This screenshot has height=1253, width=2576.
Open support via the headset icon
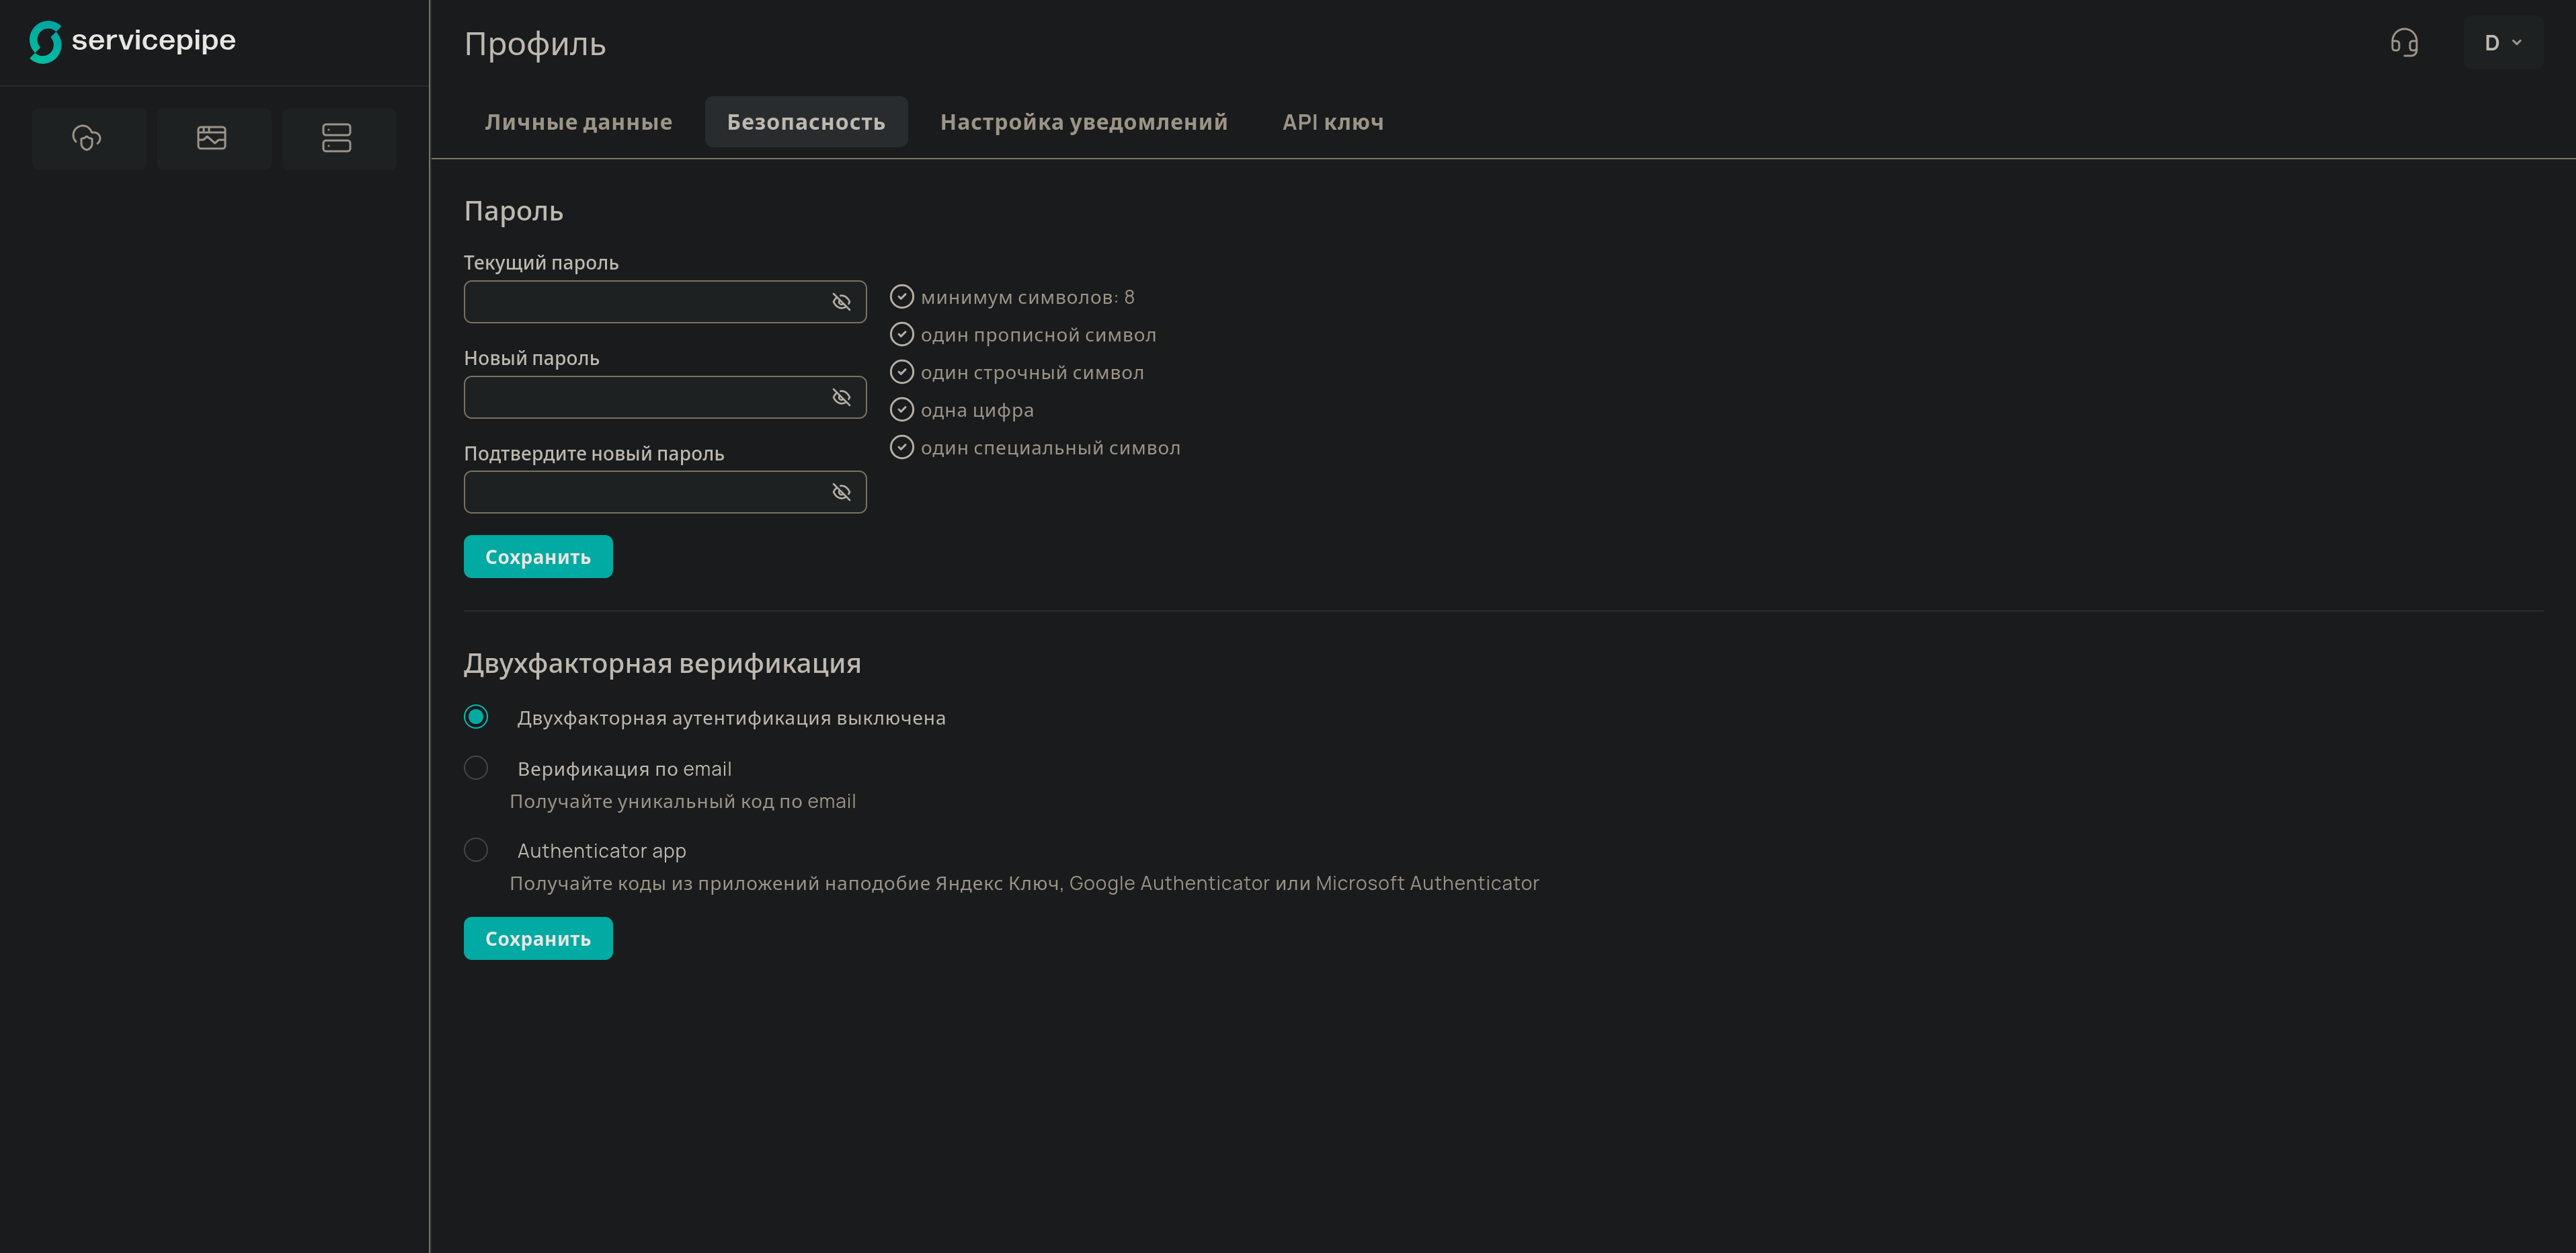pos(2404,43)
